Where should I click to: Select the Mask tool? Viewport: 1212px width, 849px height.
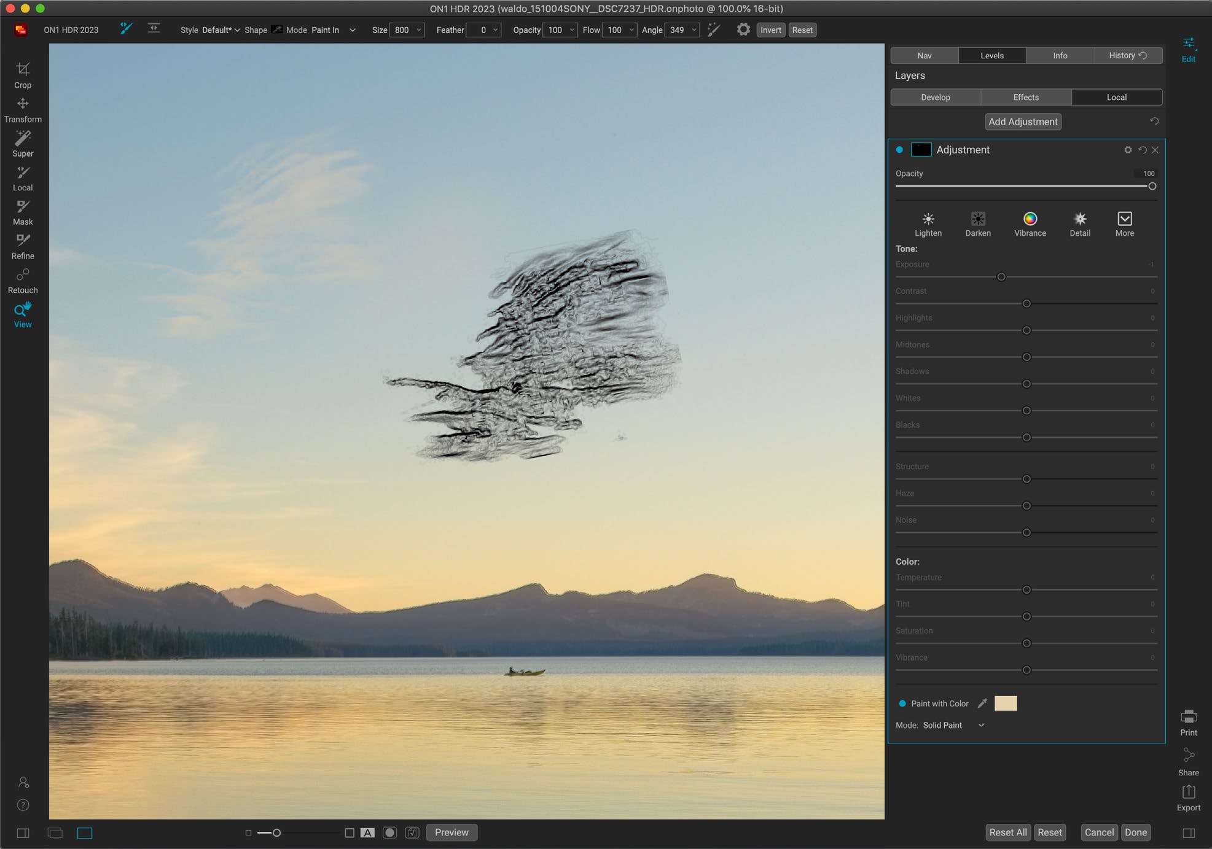click(23, 212)
